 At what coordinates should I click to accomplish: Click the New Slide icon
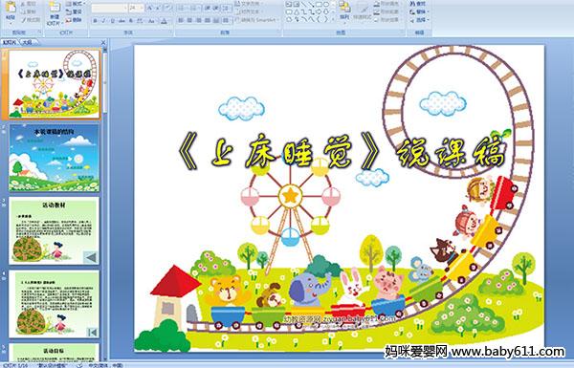[x=55, y=8]
